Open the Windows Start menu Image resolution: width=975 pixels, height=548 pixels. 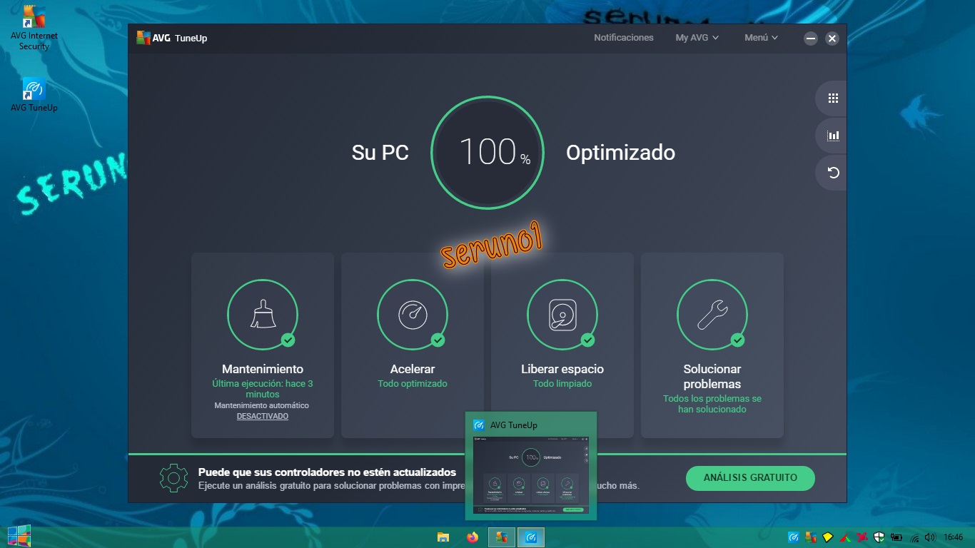[x=19, y=537]
